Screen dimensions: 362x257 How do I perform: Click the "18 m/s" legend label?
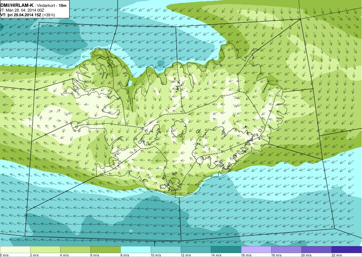(x=276, y=255)
